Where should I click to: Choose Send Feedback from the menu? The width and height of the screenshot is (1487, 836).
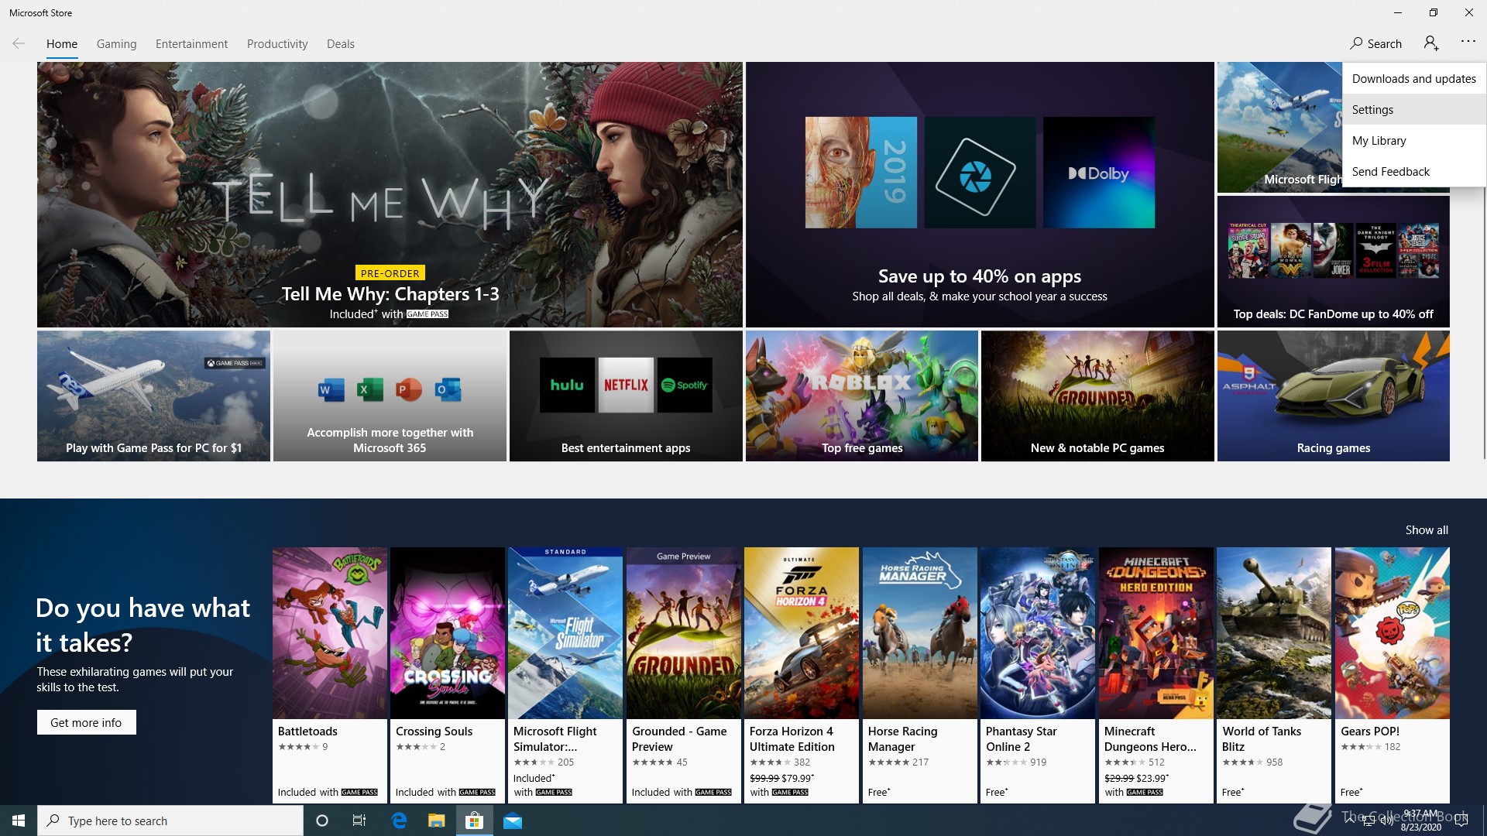click(1414, 171)
